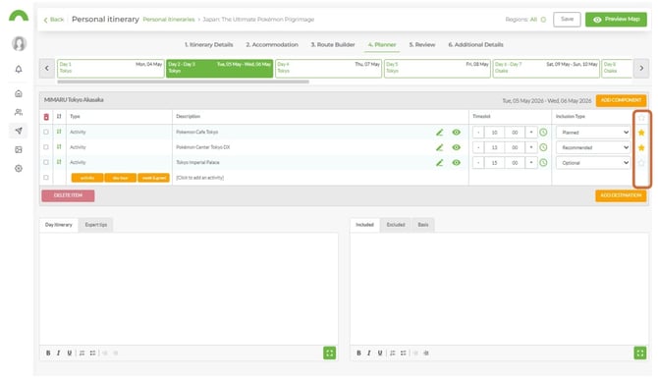This screenshot has height=382, width=658.
Task: Go to the 2. Accommodation step
Action: pos(272,44)
